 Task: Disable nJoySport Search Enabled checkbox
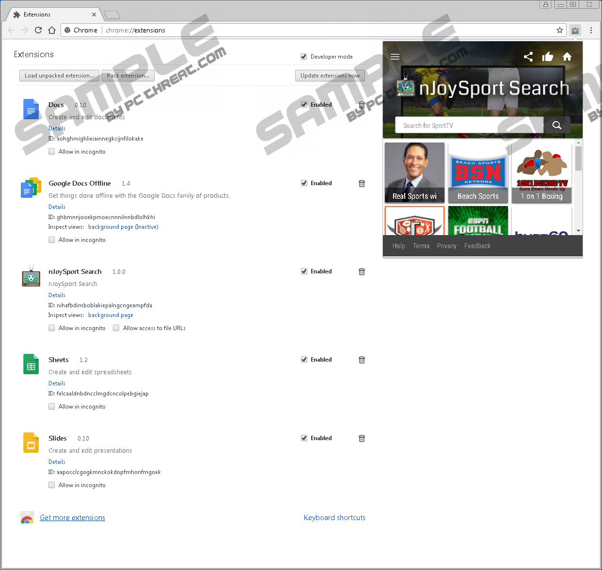(304, 271)
